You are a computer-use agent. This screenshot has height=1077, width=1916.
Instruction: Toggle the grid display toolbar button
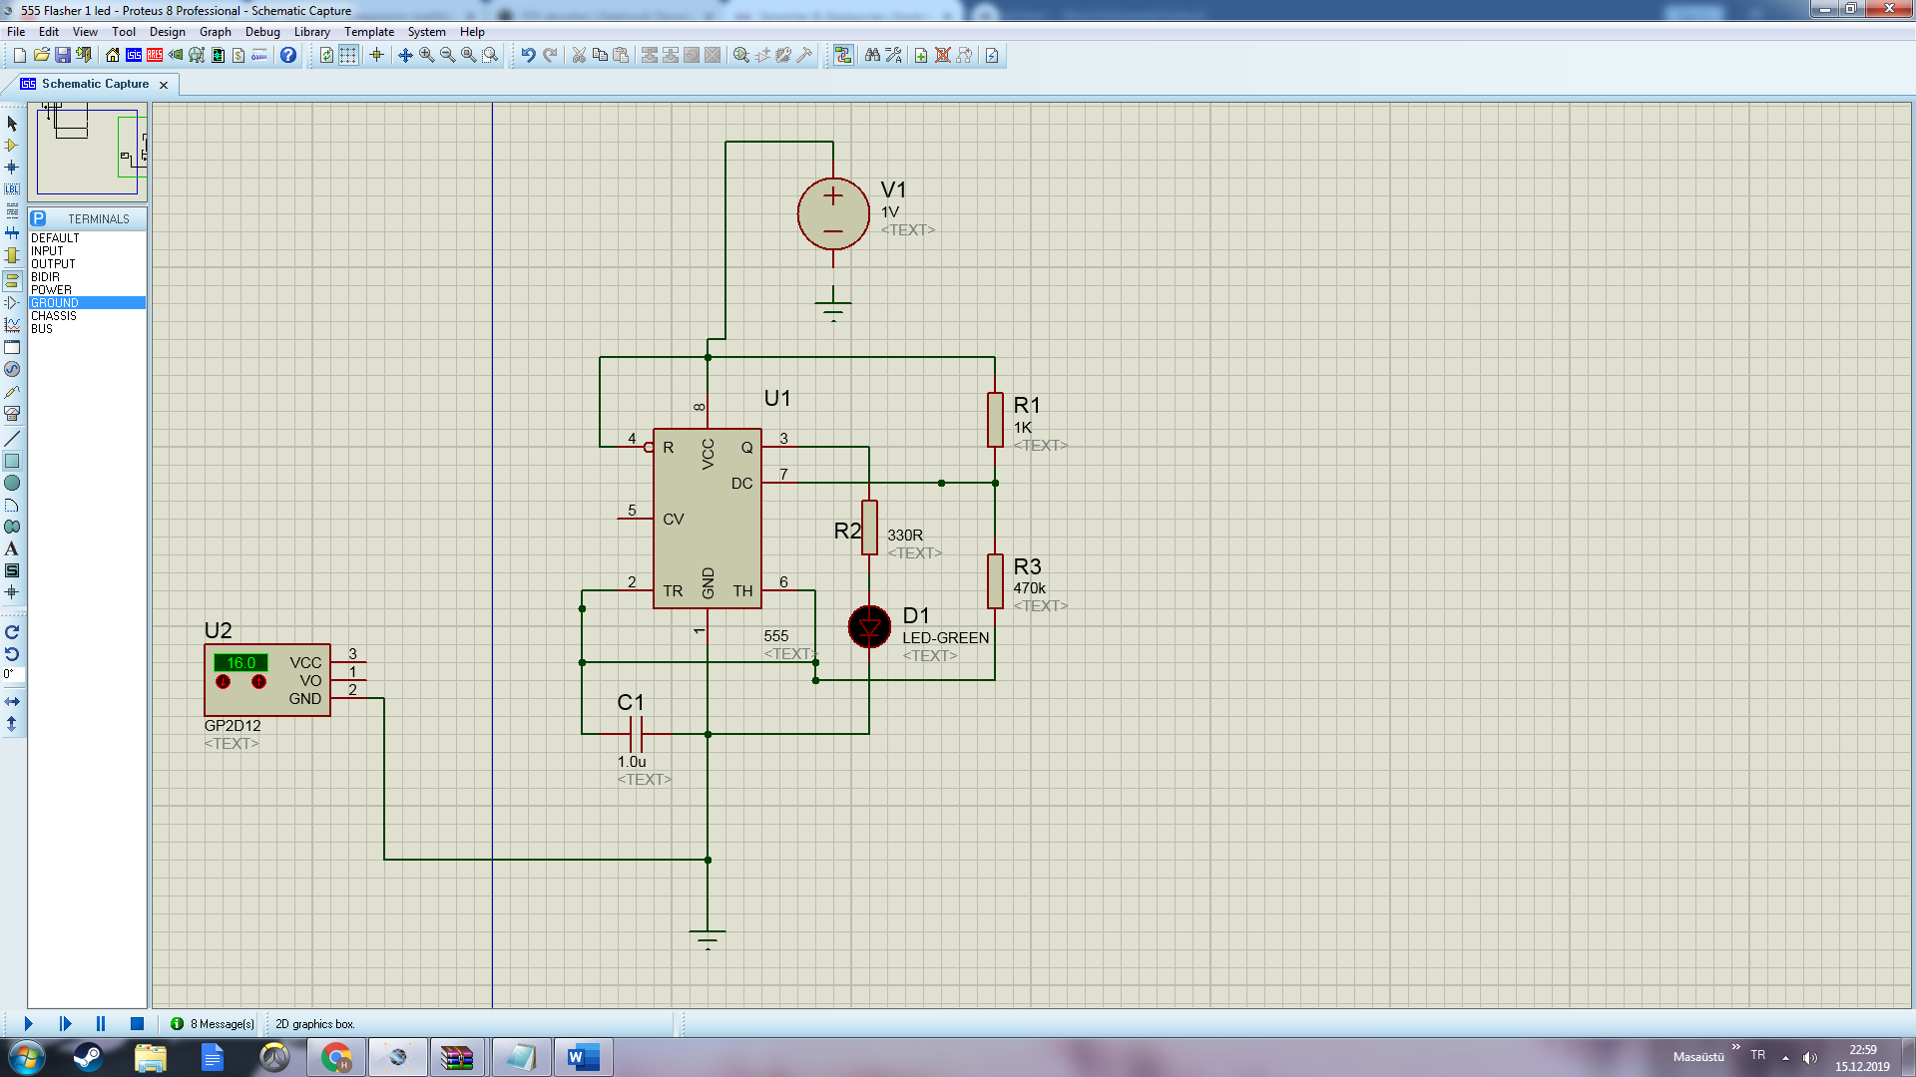(347, 55)
